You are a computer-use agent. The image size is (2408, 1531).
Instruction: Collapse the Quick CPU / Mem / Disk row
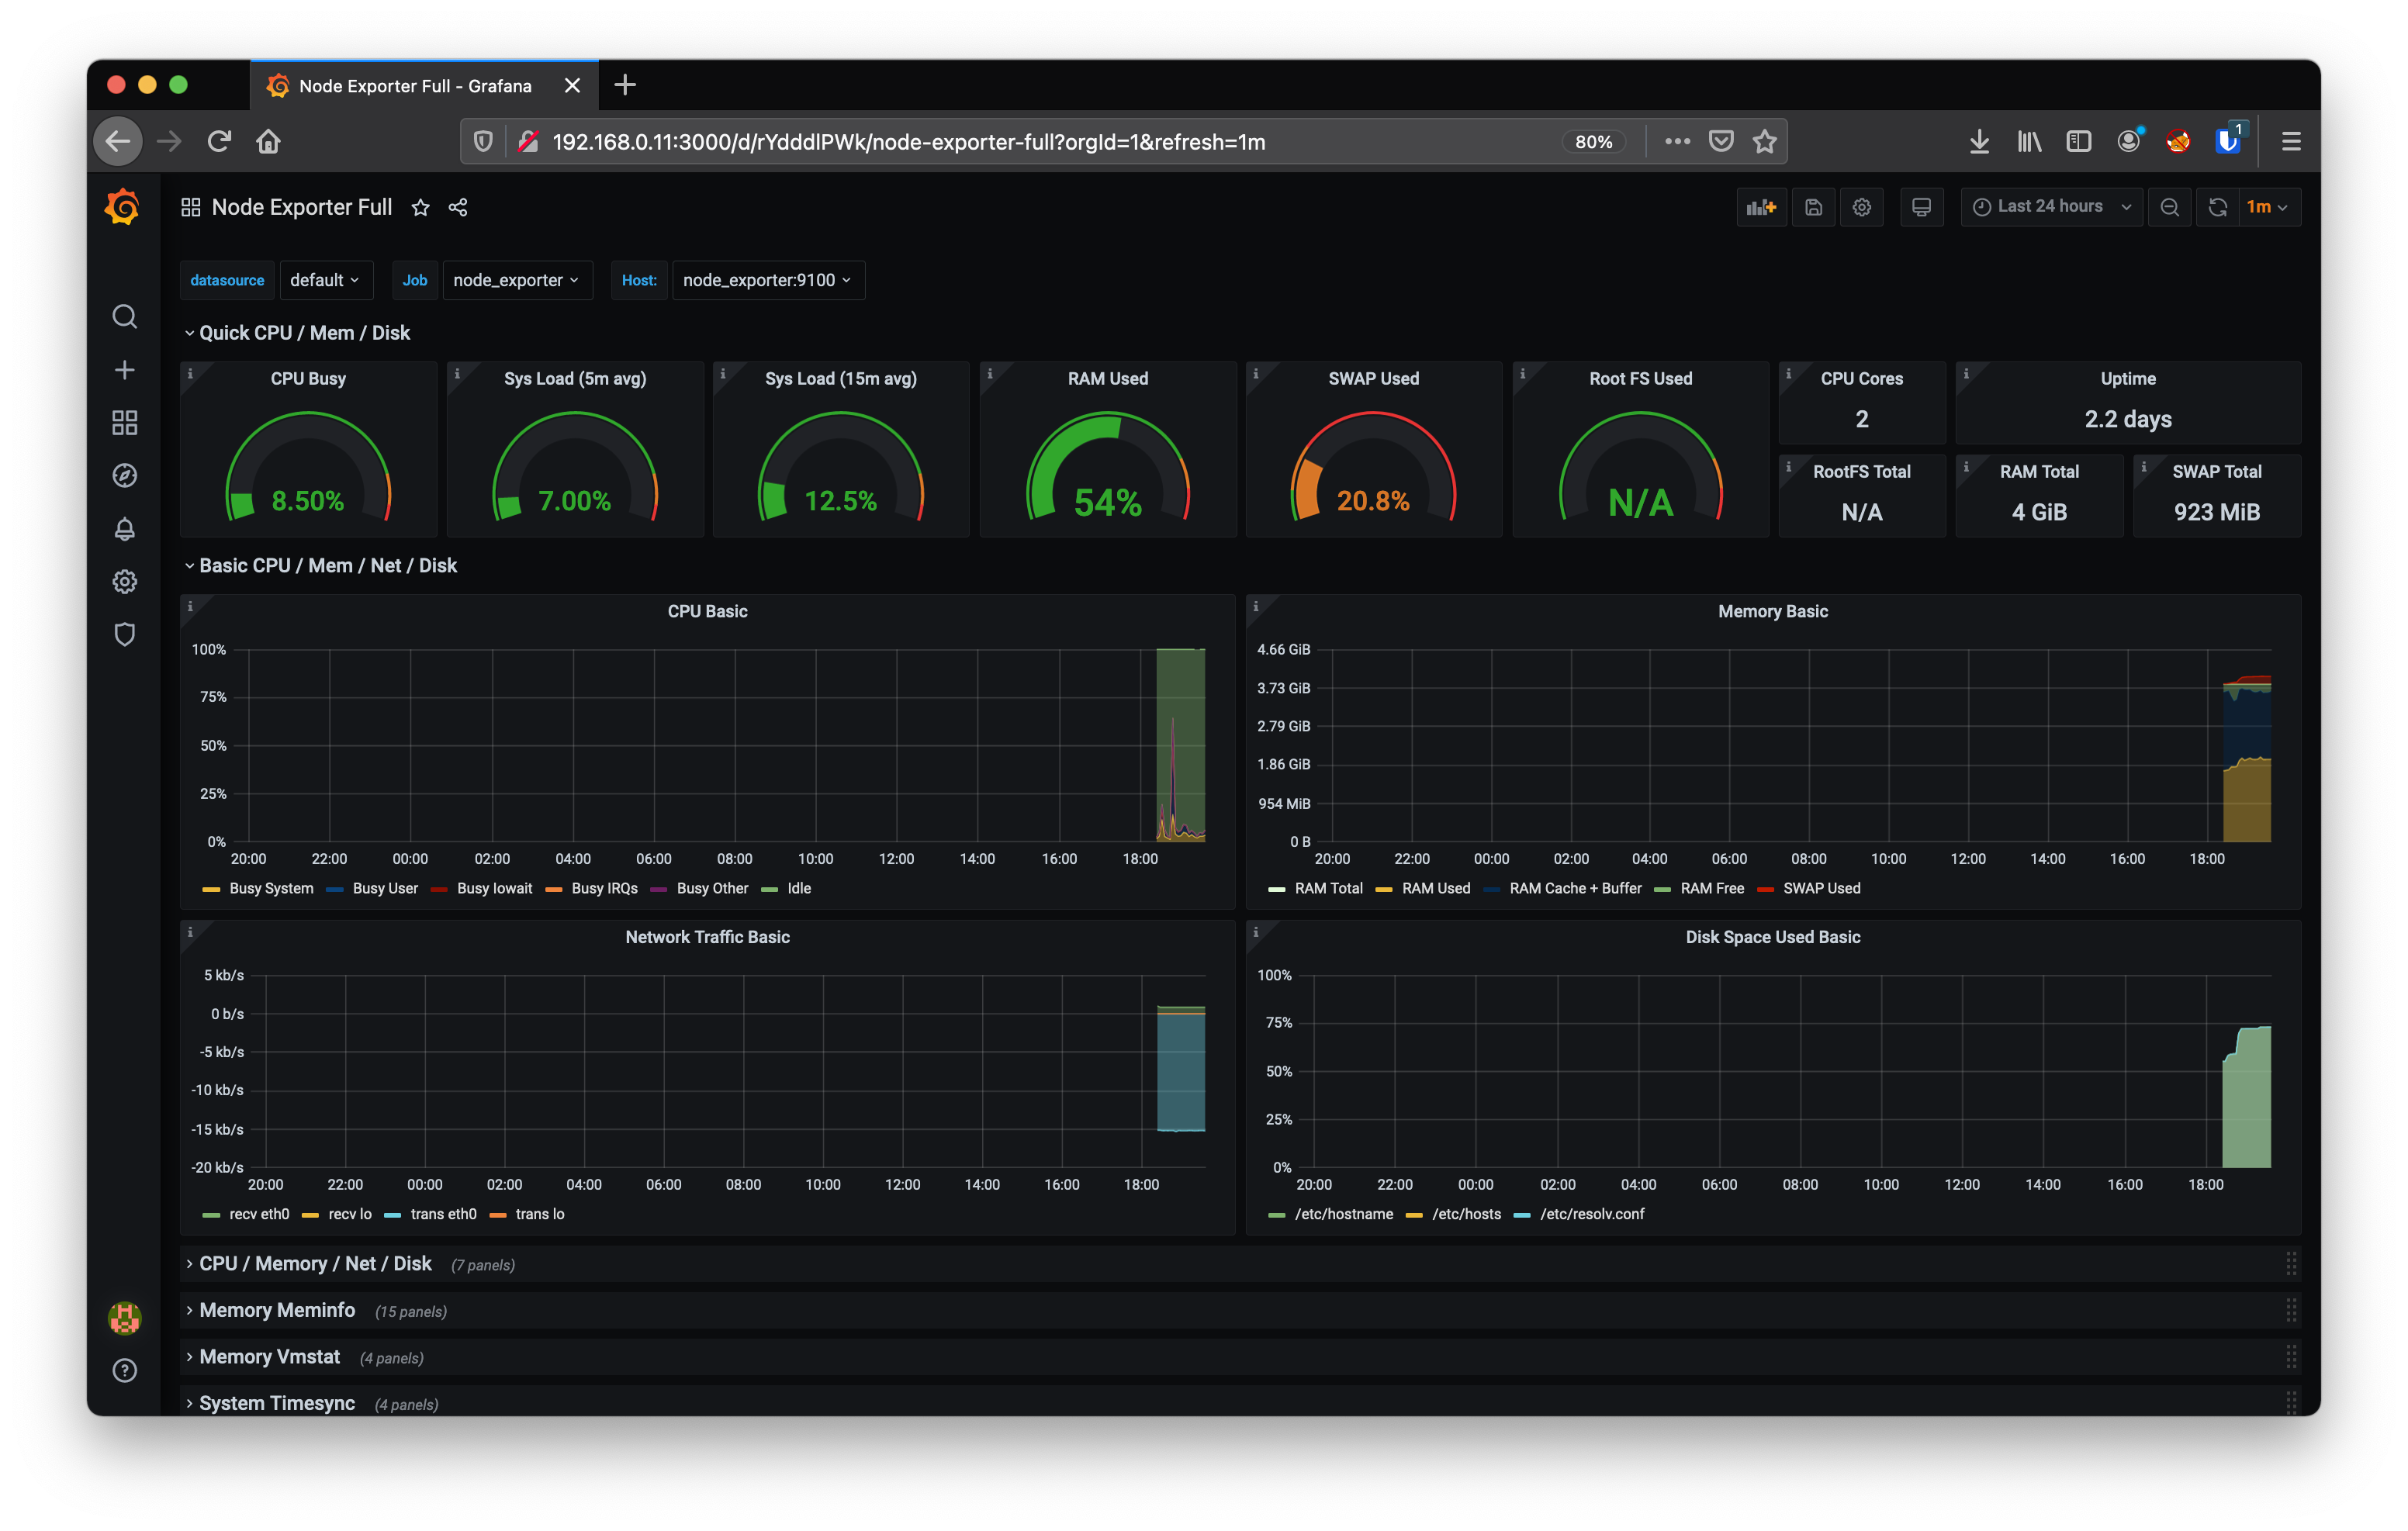[304, 333]
